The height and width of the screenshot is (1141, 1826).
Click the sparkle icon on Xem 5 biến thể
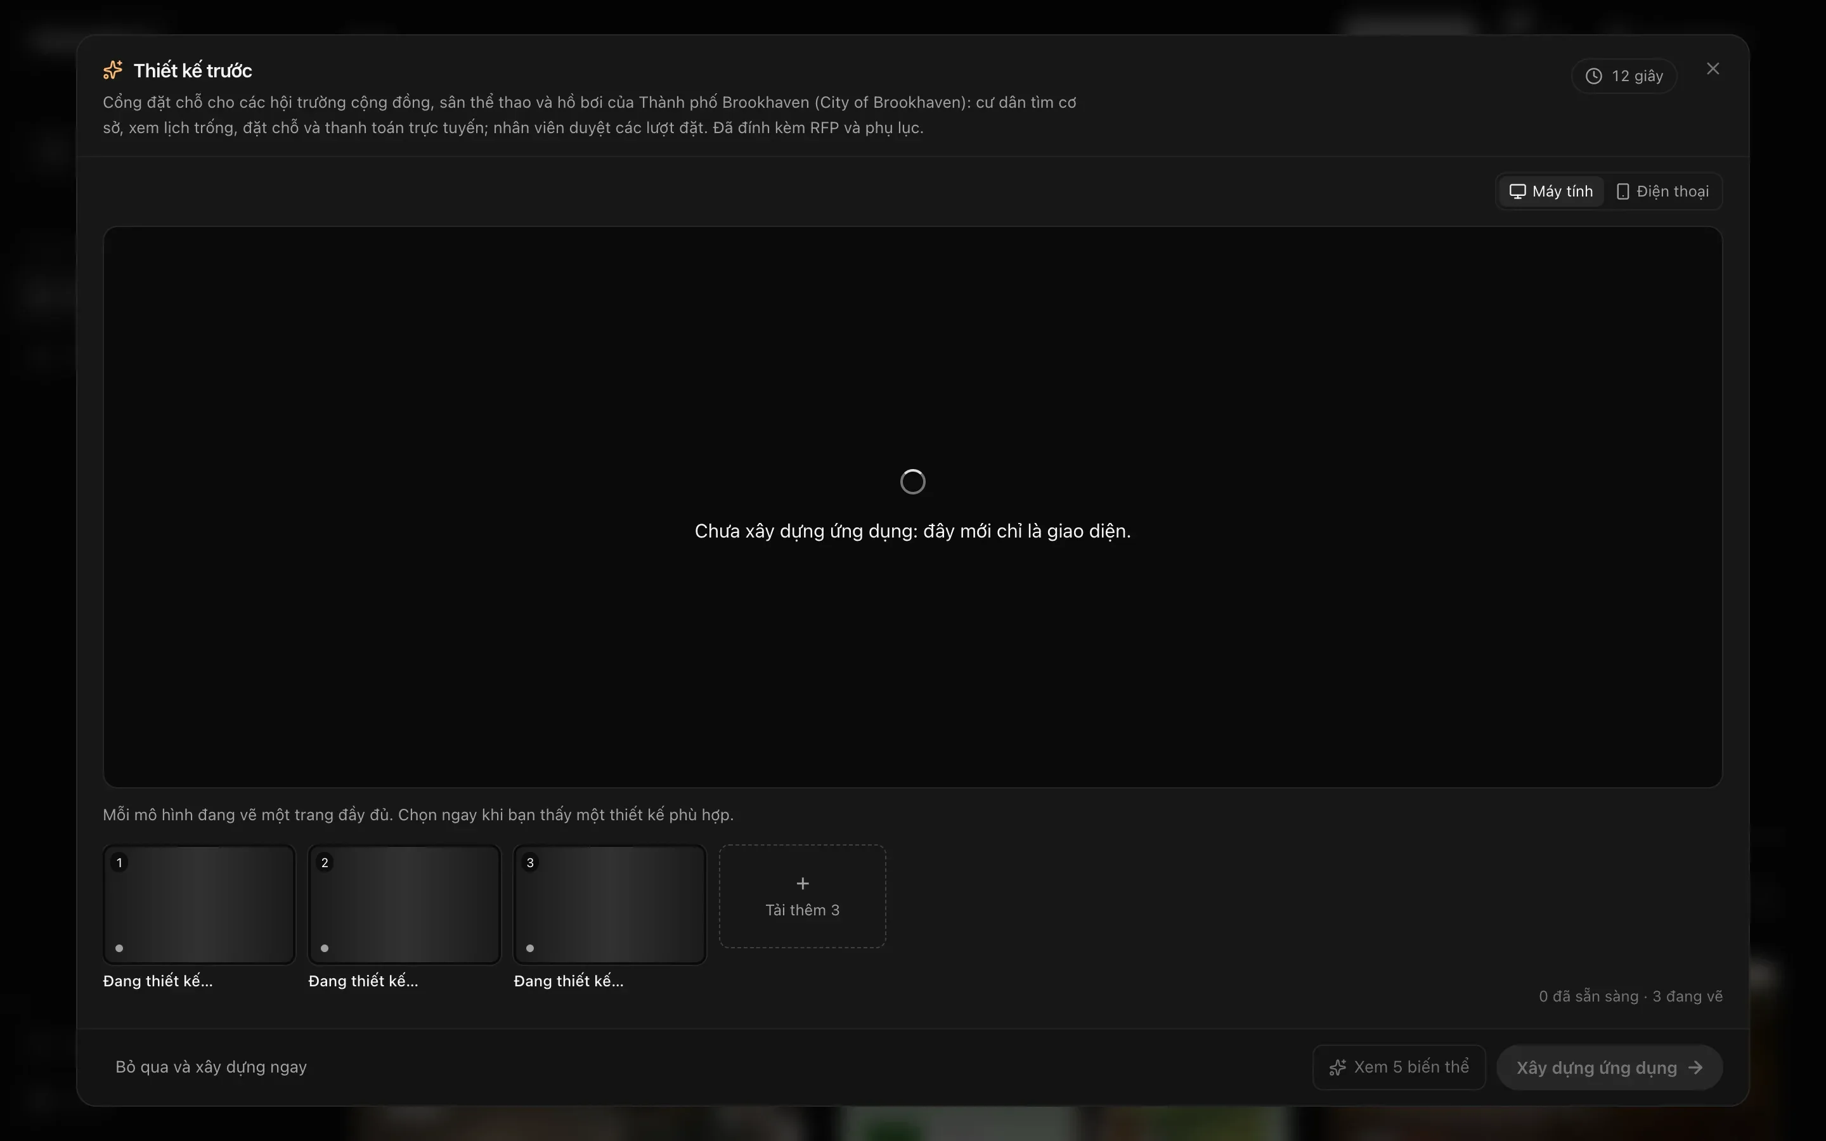pos(1338,1068)
